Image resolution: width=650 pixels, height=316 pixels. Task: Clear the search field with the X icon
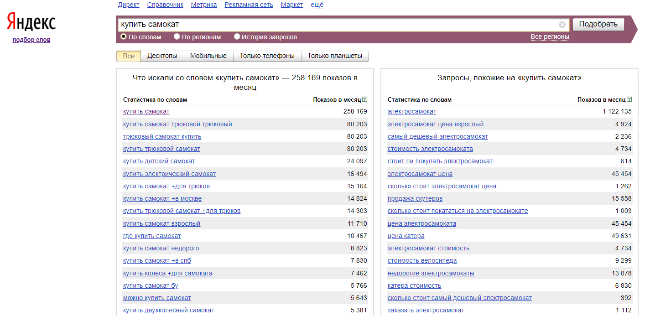562,25
